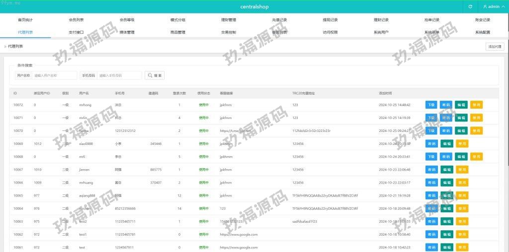Click the 添加代理 button
The width and height of the screenshot is (509, 252).
click(x=495, y=46)
